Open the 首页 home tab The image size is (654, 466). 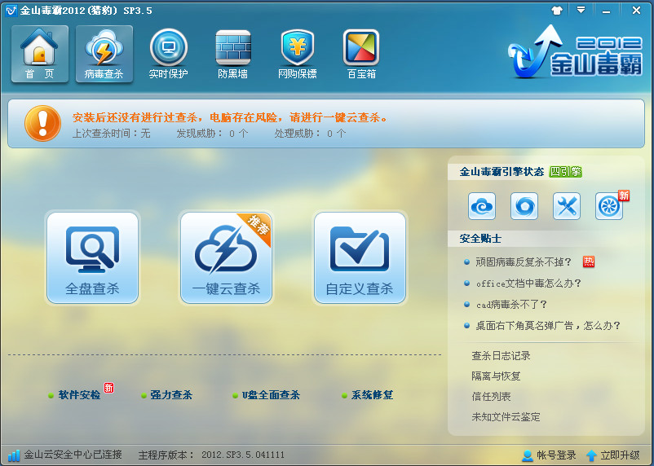click(39, 54)
